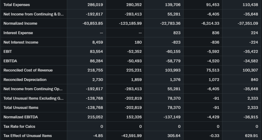This screenshot has height=140, width=262.
Task: Select the 215,052 Normalized EBITDA cell
Action: [x=95, y=117]
